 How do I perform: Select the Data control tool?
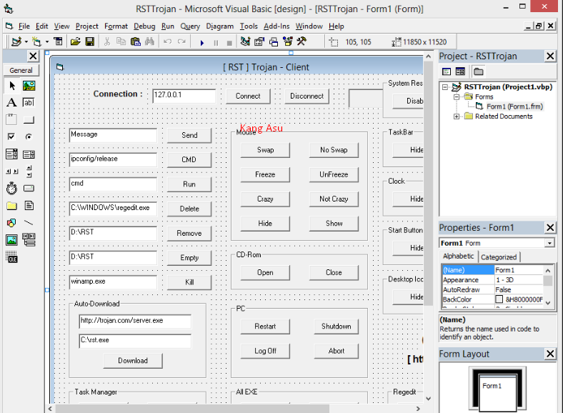tap(29, 240)
